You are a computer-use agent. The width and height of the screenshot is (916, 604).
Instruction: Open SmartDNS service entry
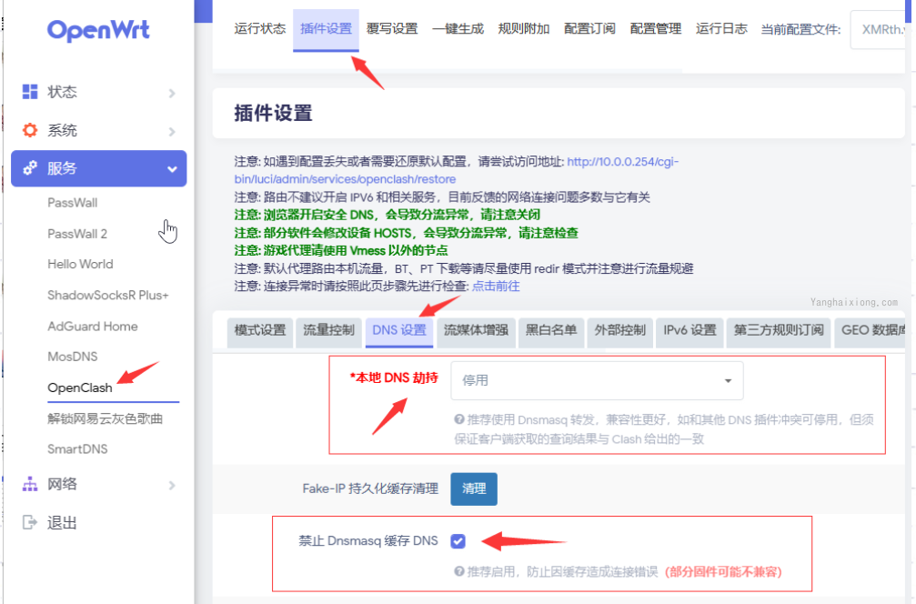(77, 448)
